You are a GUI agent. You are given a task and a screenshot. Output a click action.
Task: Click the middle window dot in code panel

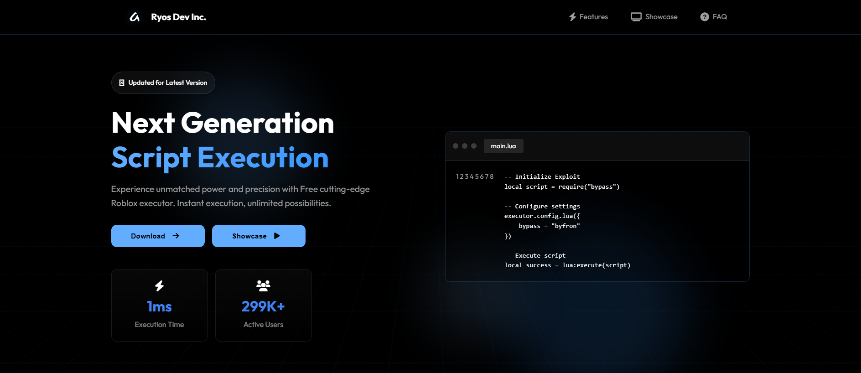465,146
